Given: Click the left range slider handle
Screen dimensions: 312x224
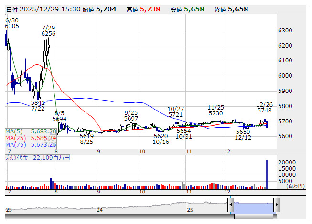Looking at the screenshot, I should point(231,205).
